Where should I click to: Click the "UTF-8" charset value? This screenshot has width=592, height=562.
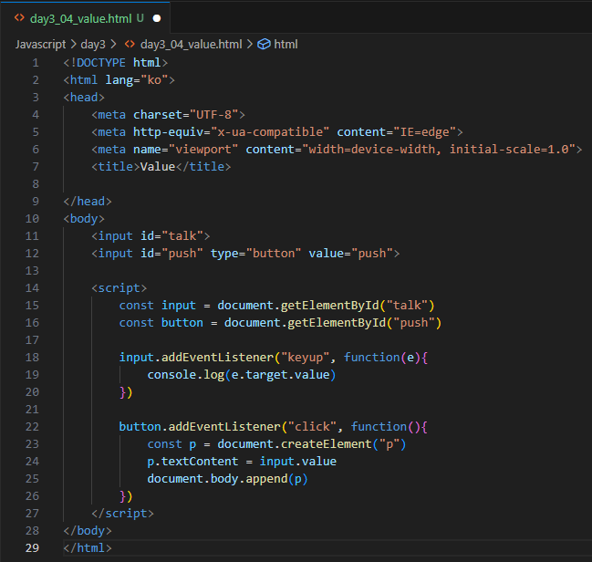click(213, 114)
